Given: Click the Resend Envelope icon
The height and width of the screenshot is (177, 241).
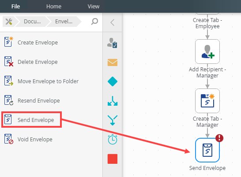Looking at the screenshot, I should tap(9, 100).
